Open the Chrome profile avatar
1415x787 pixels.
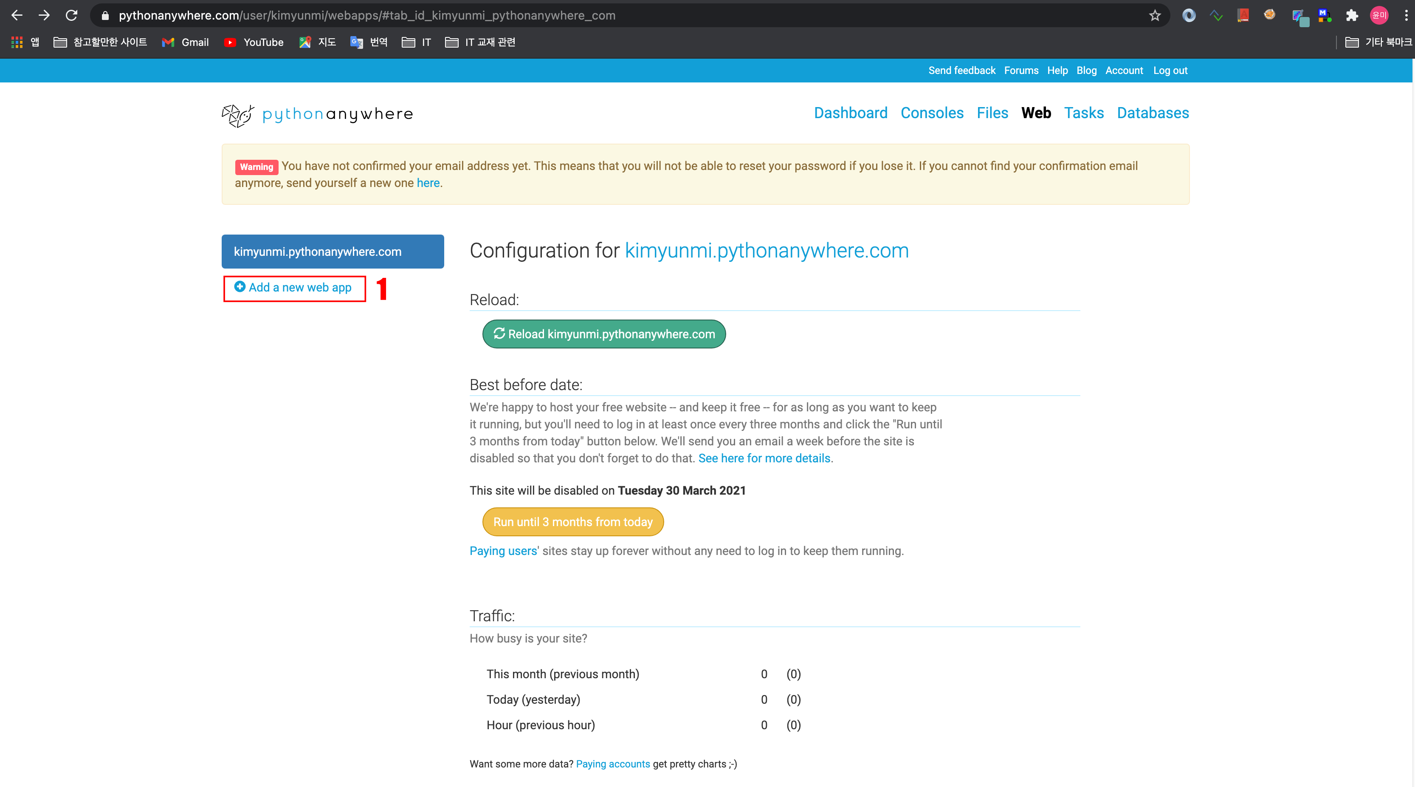pyautogui.click(x=1379, y=15)
